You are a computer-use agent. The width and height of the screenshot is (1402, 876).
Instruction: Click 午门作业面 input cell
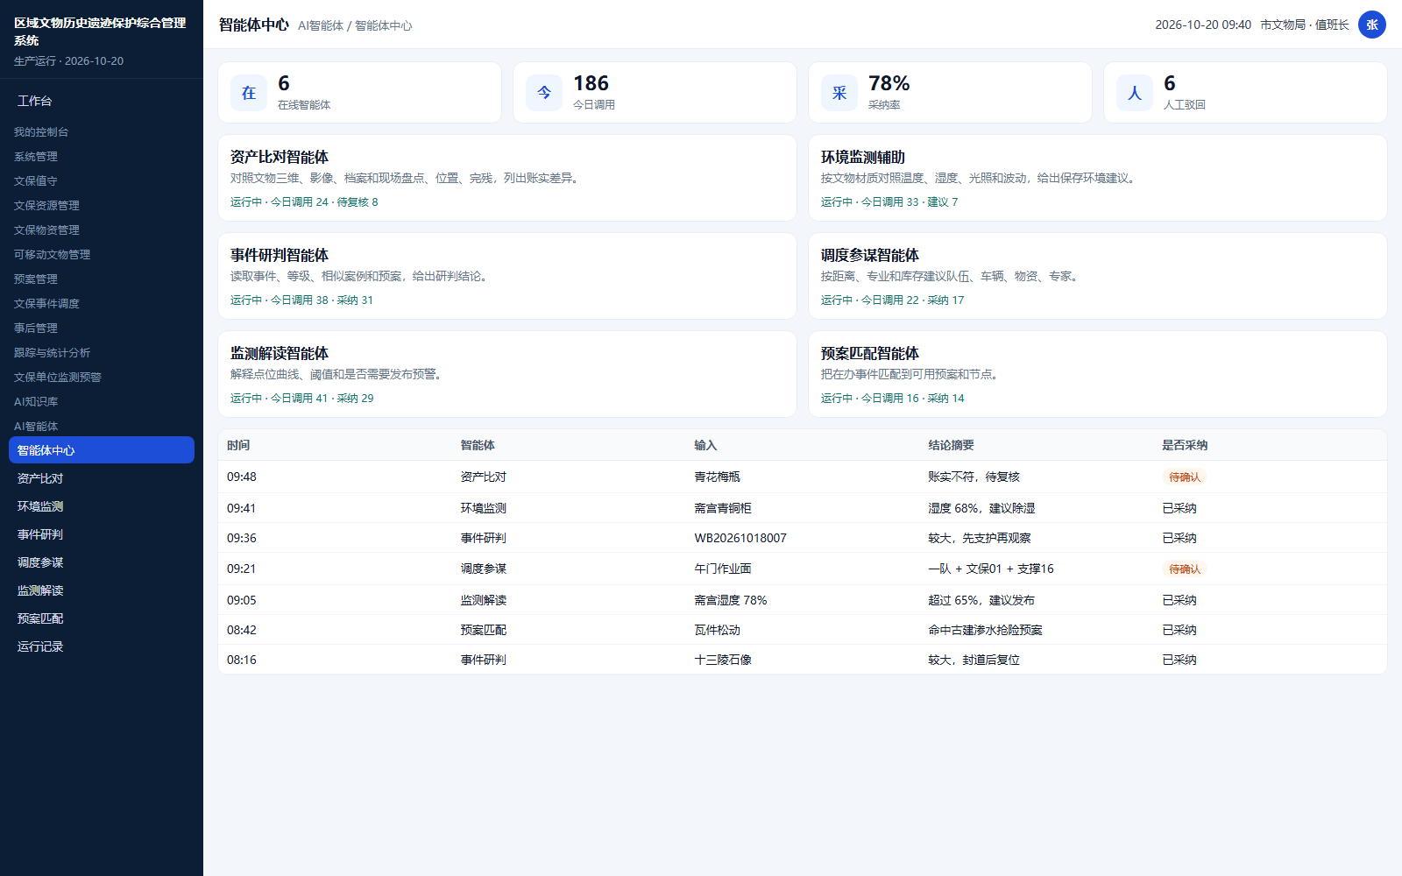click(x=723, y=569)
